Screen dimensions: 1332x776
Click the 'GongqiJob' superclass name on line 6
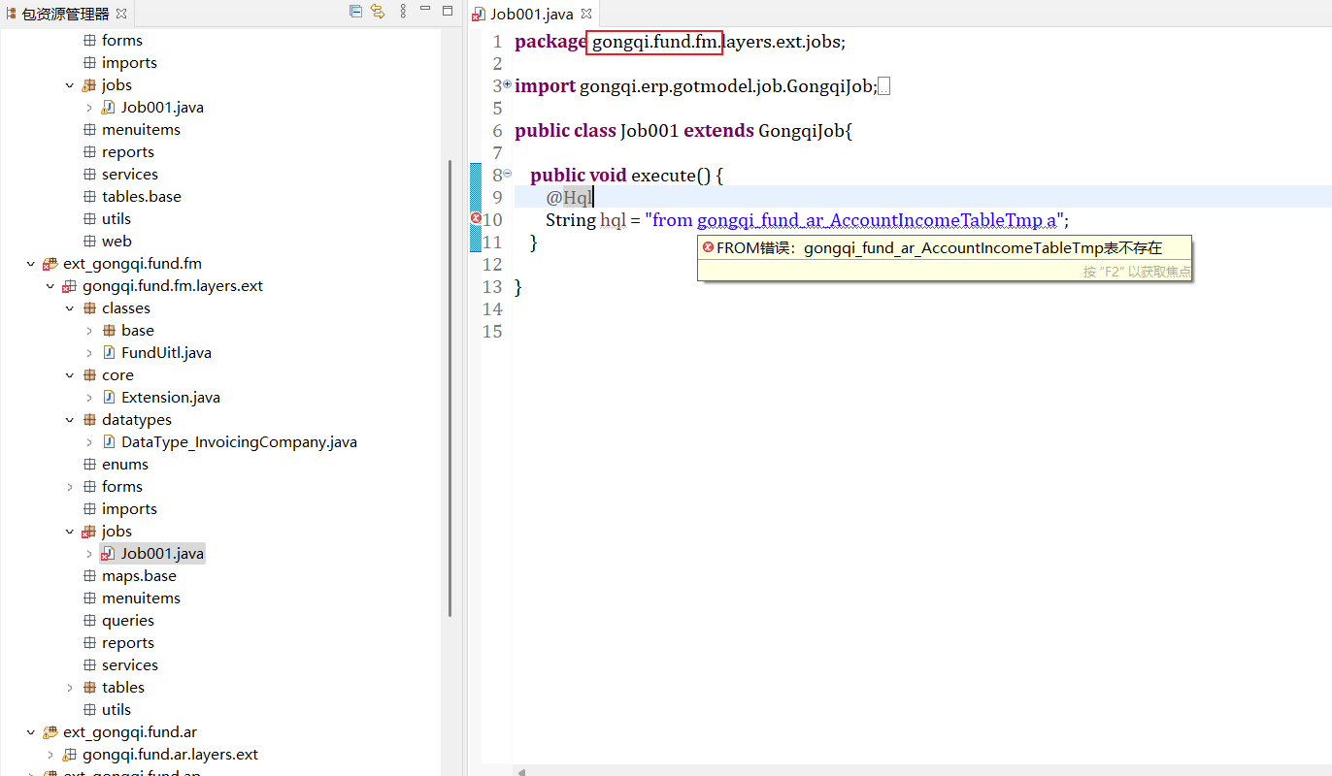click(802, 131)
